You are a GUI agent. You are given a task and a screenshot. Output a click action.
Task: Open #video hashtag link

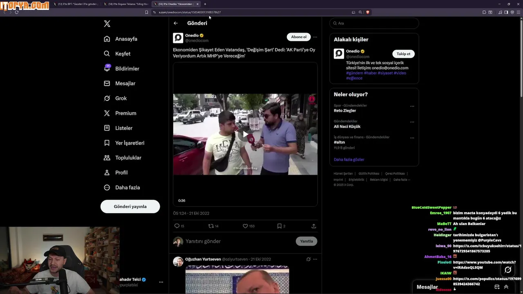(x=400, y=73)
